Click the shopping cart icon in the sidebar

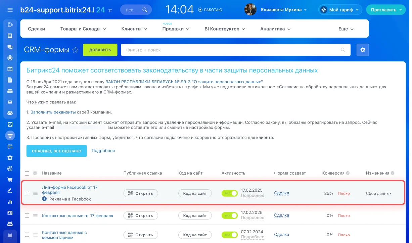10,180
